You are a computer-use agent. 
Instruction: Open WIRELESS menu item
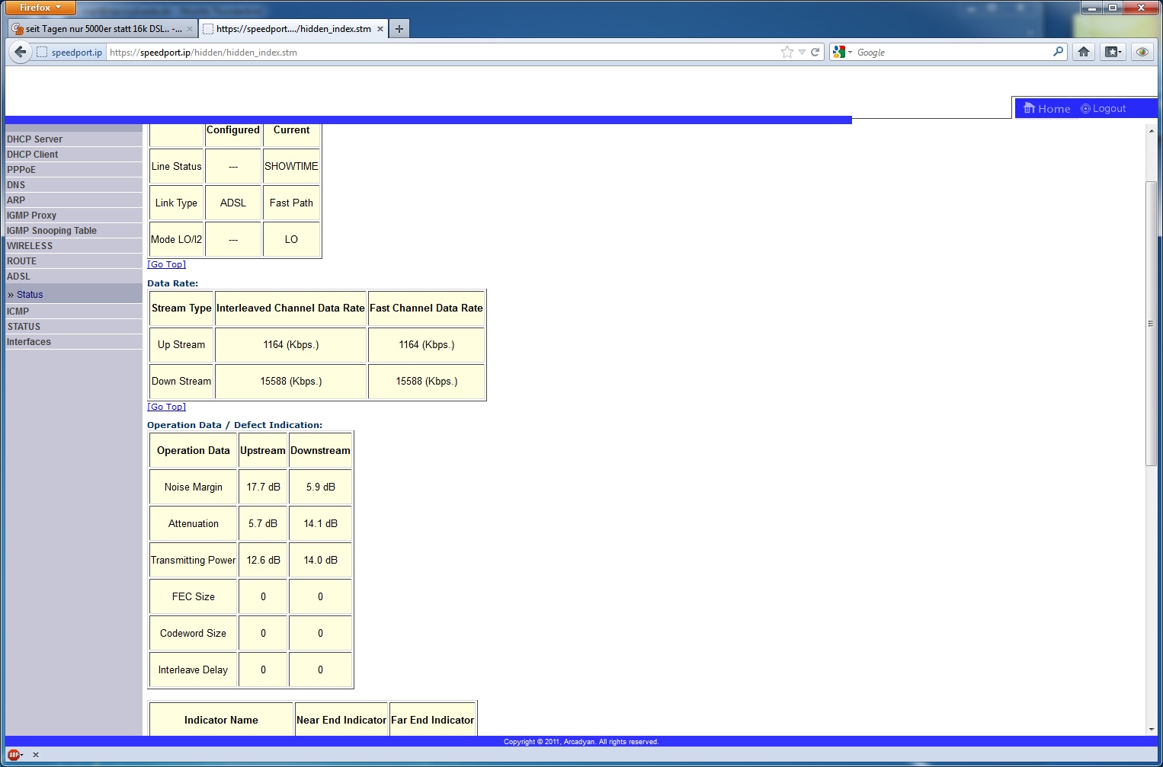[73, 246]
